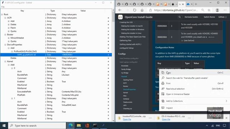
Task: Choose Open in Immersive Reader
Action: [195, 94]
